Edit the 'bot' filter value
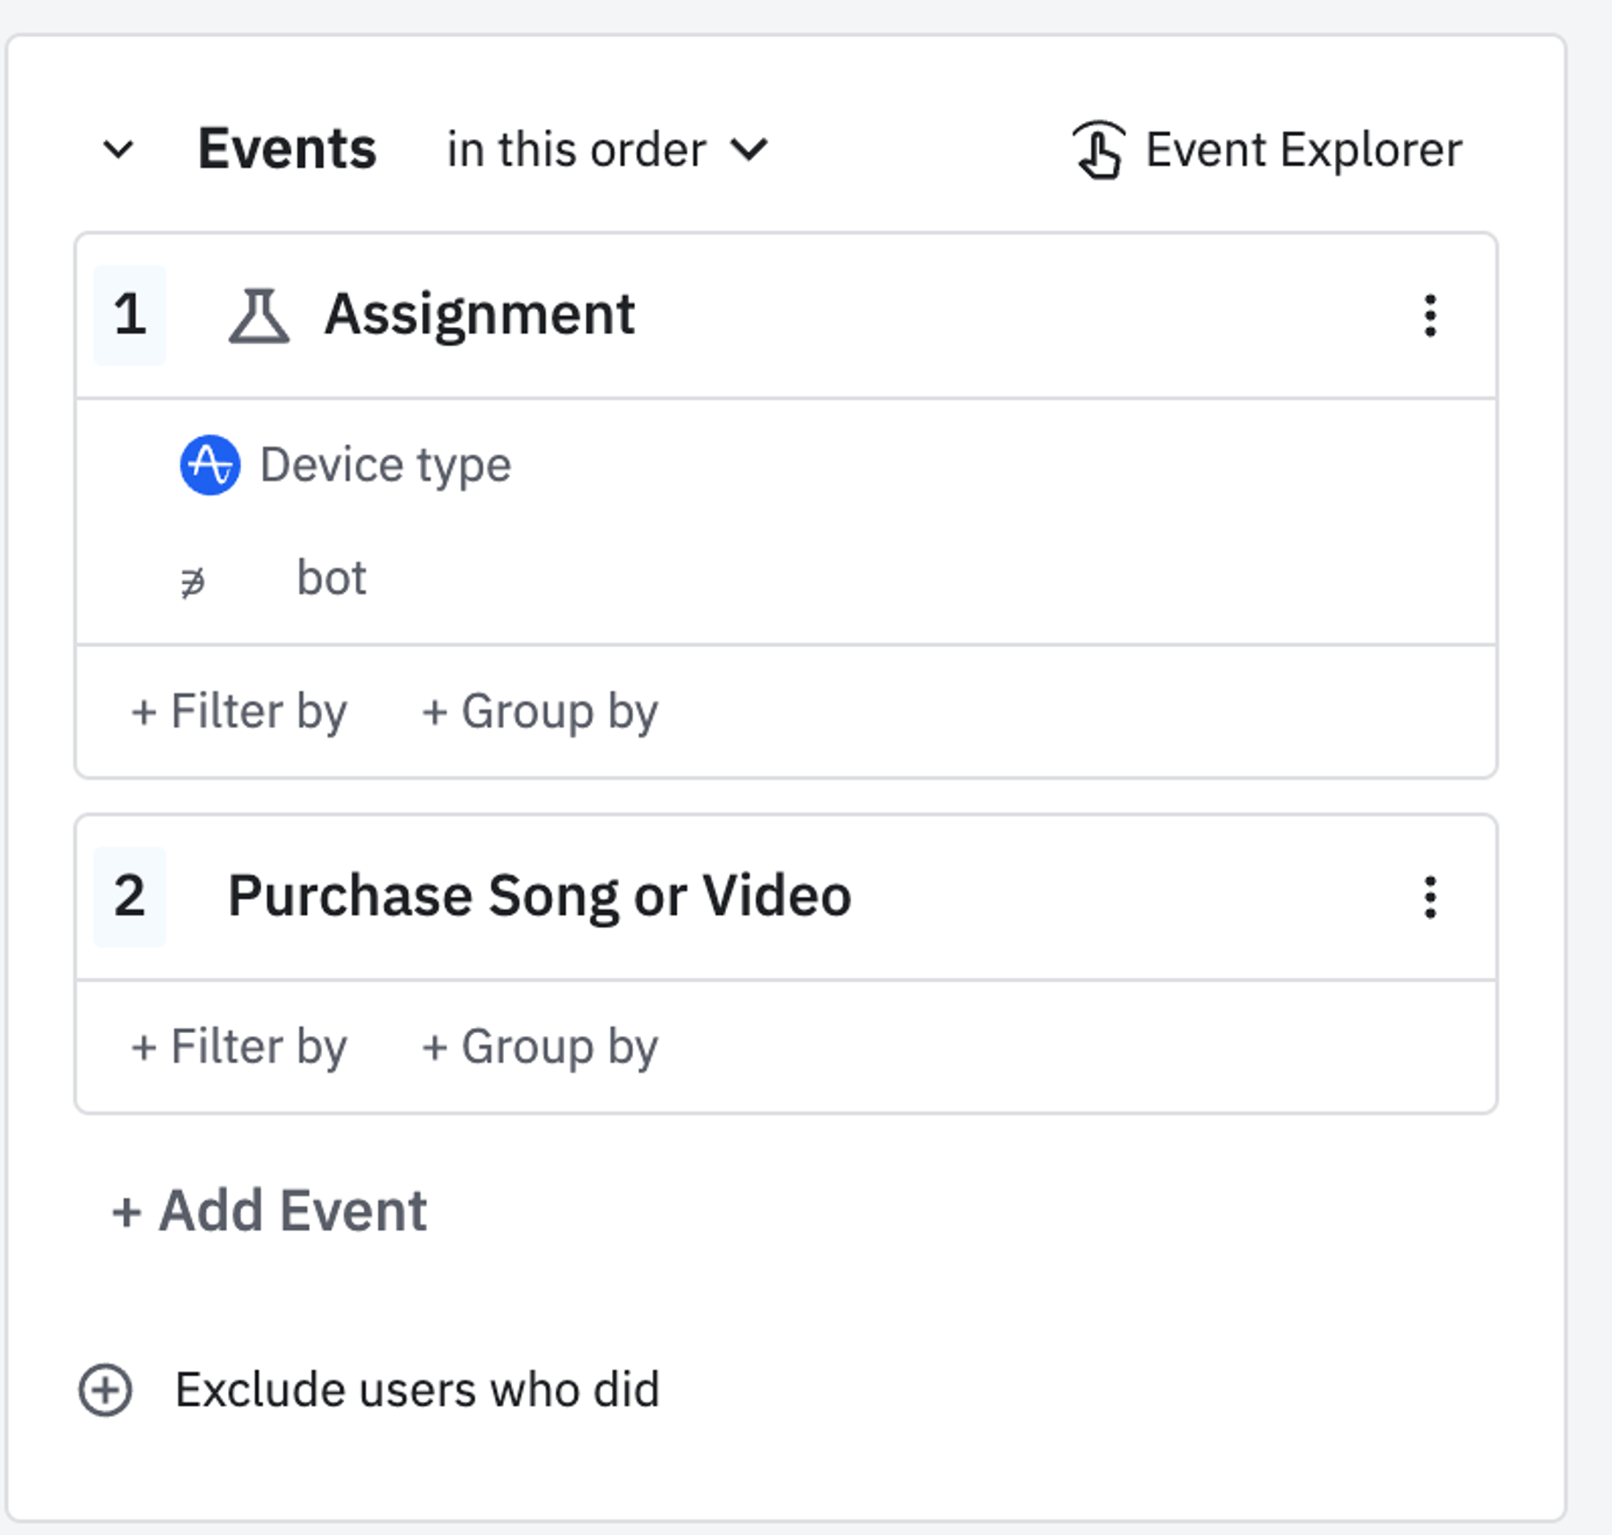This screenshot has height=1535, width=1612. tap(331, 579)
